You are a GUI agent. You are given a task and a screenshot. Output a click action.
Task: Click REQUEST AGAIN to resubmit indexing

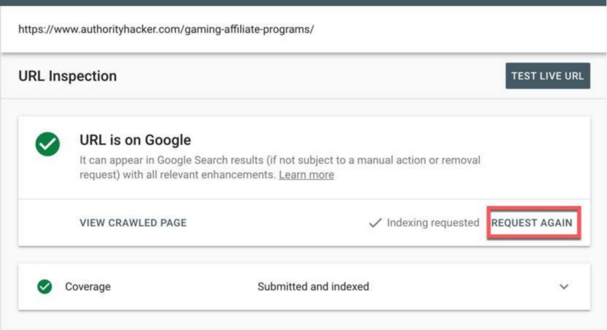tap(532, 223)
